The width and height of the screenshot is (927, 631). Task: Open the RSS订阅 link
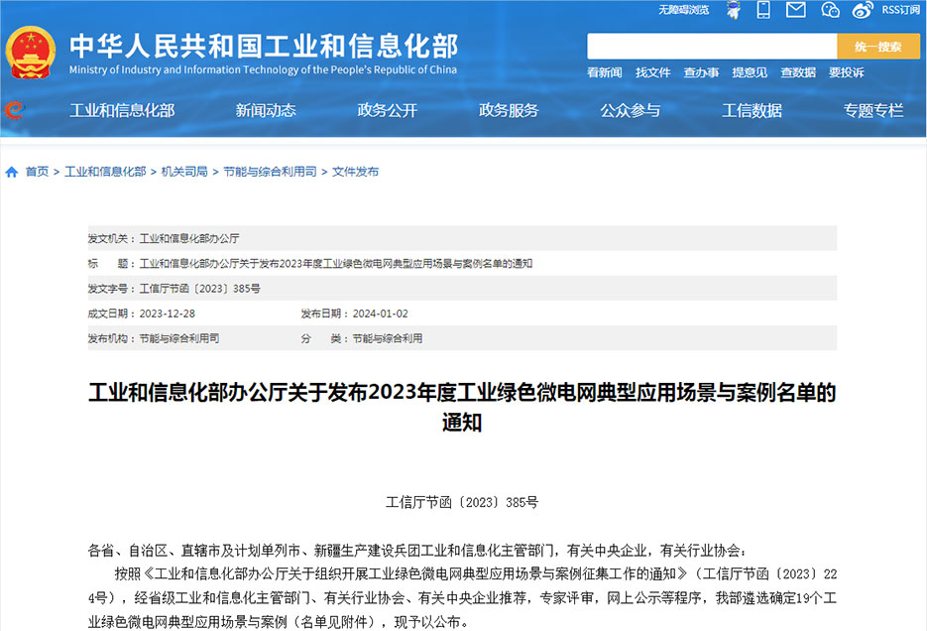(x=900, y=10)
